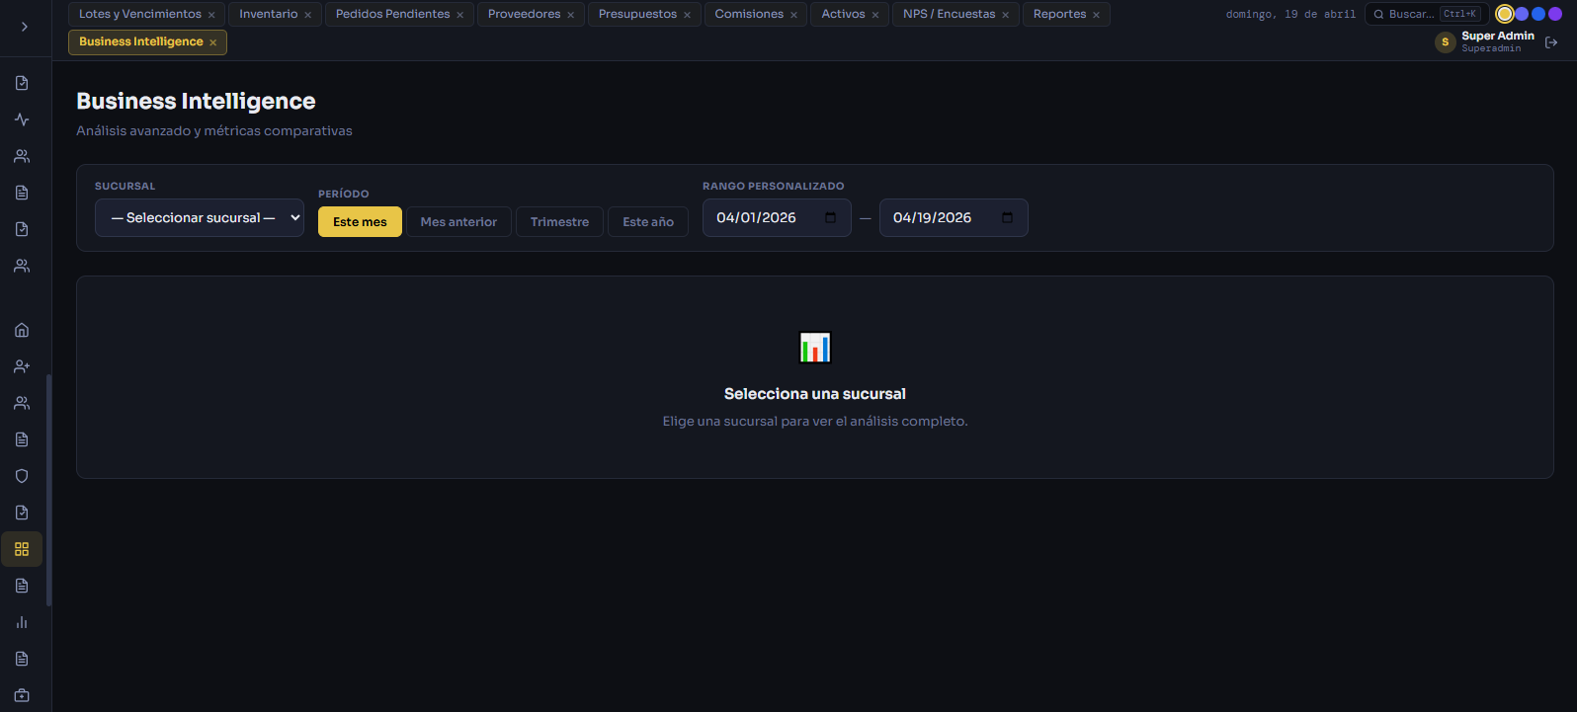This screenshot has width=1577, height=712.
Task: Switch to the Inventario tab
Action: pos(268,14)
